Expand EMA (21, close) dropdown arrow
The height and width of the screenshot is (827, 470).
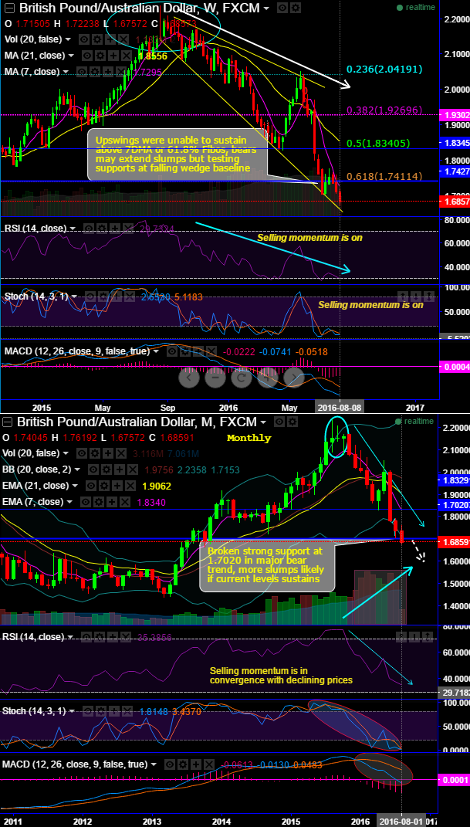pyautogui.click(x=75, y=485)
